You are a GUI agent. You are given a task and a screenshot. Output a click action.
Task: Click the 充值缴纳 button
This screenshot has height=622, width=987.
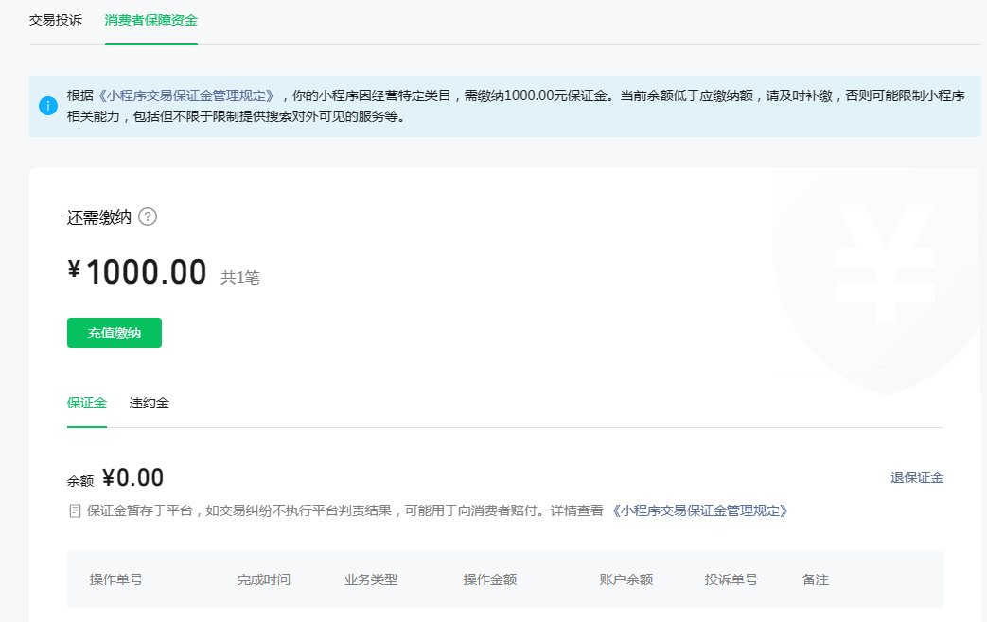coord(115,333)
